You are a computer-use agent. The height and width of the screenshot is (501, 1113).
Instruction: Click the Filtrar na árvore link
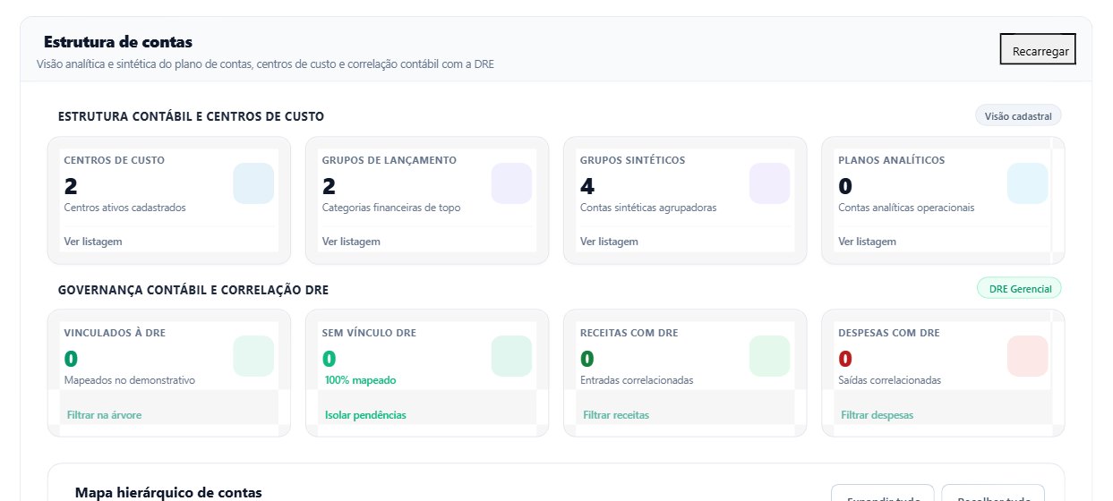click(104, 415)
